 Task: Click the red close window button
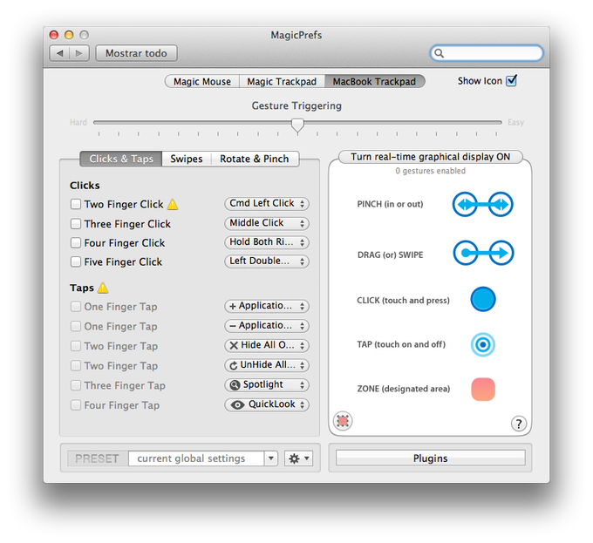54,35
